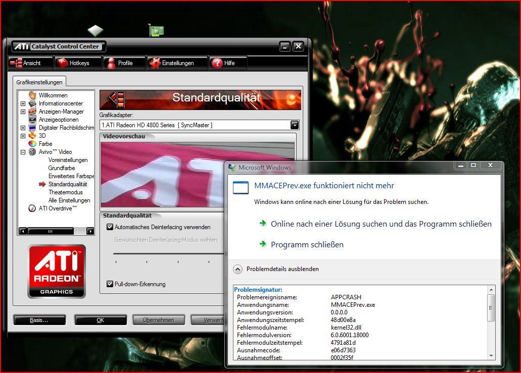Image resolution: width=521 pixels, height=373 pixels.
Task: Select Standardqualität tree entry
Action: (68, 184)
